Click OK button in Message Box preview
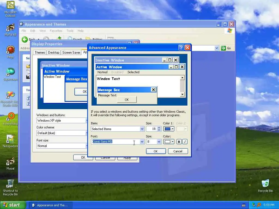 pyautogui.click(x=127, y=100)
